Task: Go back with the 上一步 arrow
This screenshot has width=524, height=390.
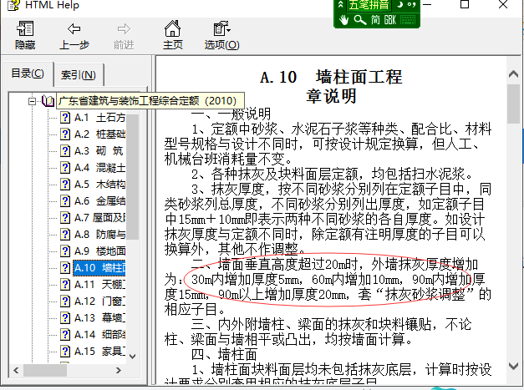Action: pos(74,29)
